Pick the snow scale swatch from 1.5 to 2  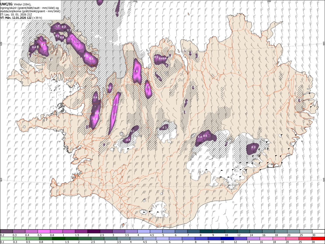click(x=81, y=232)
